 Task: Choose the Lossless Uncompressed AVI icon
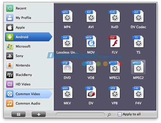coord(67,41)
